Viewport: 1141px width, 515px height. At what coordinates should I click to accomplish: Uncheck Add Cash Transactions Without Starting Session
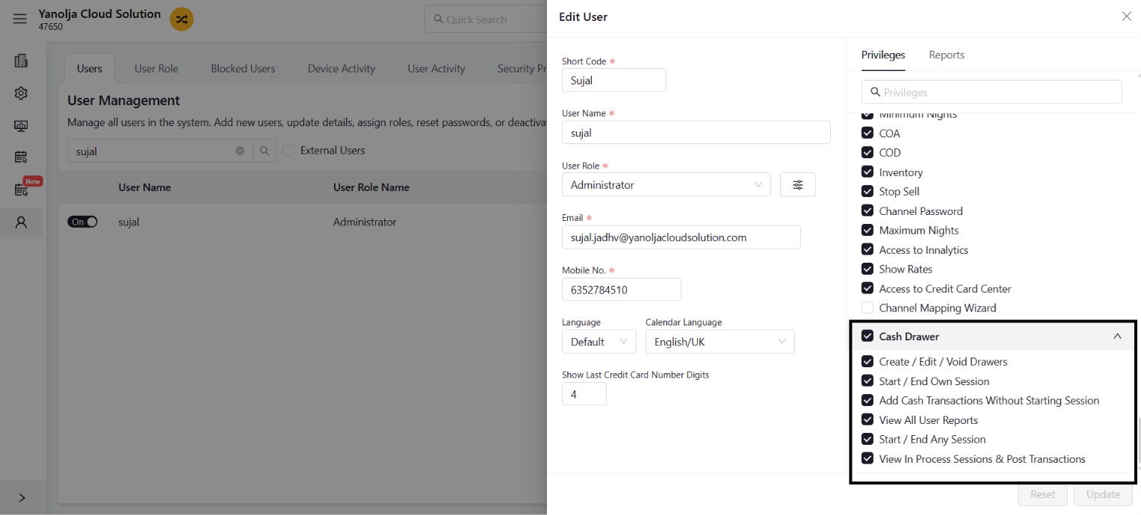[868, 400]
